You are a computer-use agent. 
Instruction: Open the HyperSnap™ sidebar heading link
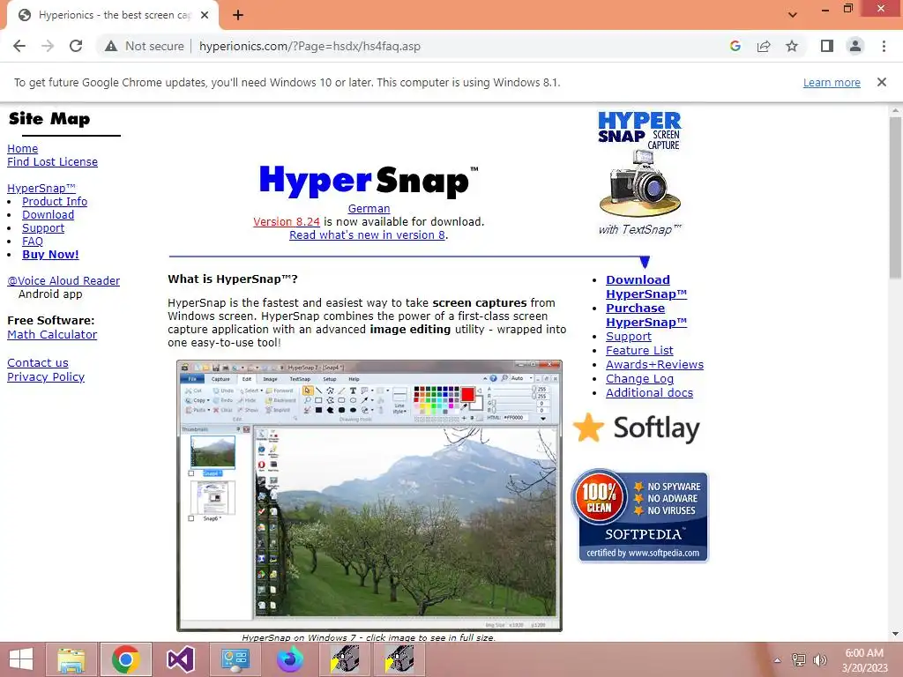tap(41, 189)
